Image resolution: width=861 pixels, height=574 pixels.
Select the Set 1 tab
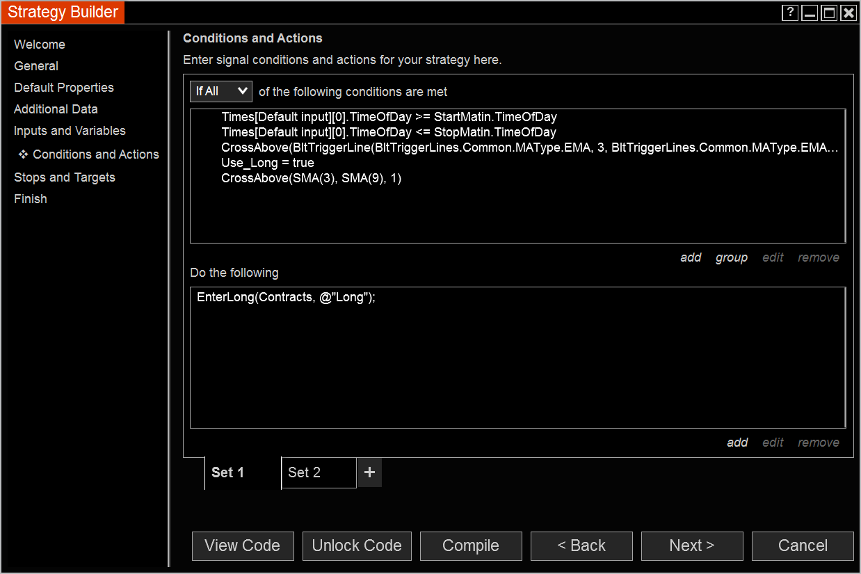[243, 472]
